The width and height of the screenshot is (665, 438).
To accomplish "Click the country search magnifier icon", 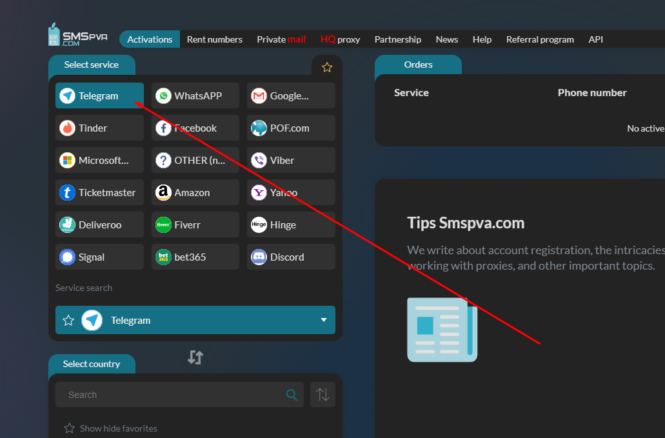I will [x=292, y=395].
